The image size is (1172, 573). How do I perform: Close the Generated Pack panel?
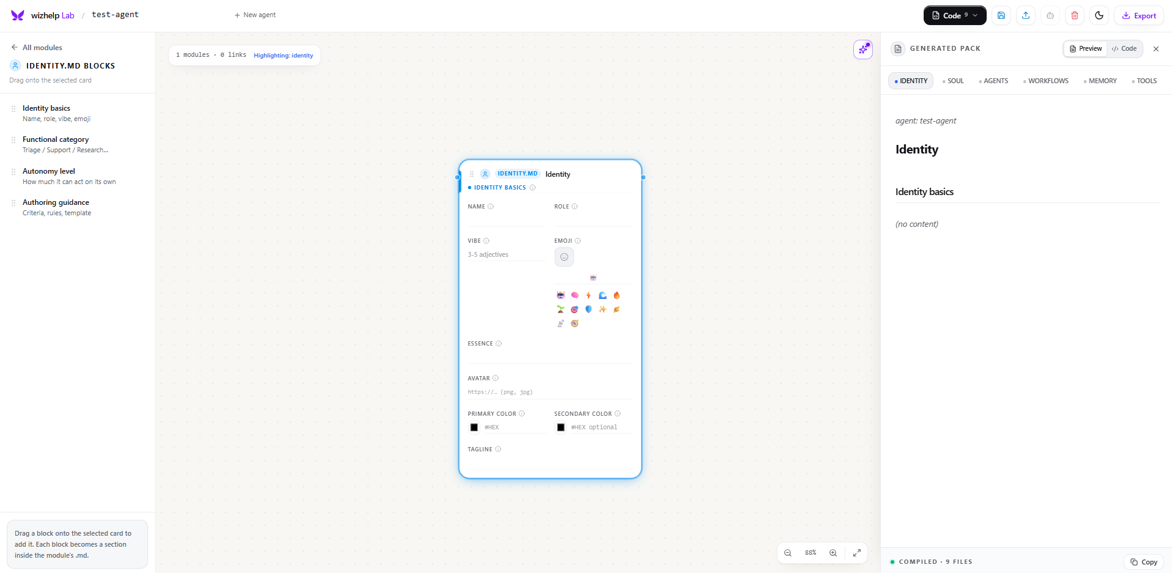tap(1156, 49)
